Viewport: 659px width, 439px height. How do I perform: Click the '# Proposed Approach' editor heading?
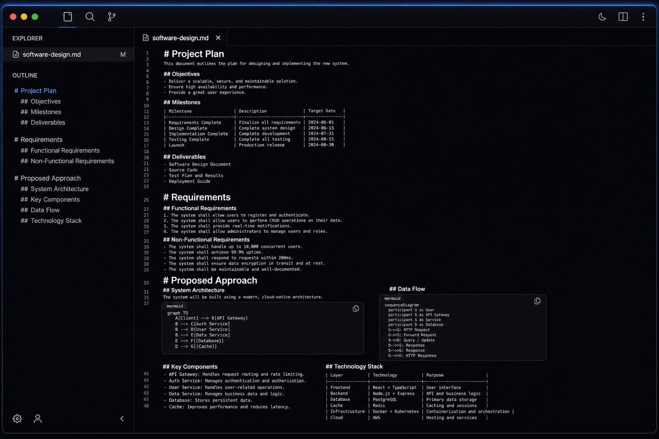click(x=210, y=280)
